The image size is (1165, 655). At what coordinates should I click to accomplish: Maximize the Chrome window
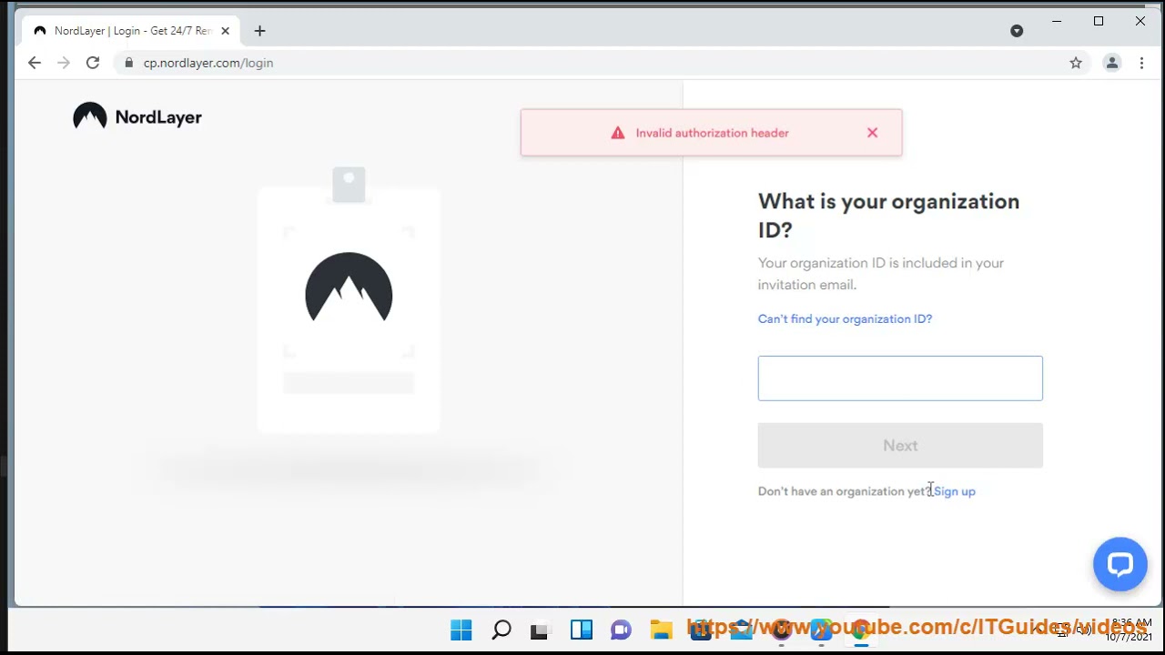pos(1099,21)
